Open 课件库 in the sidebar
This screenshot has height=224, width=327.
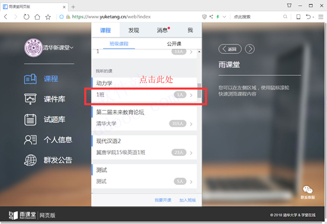(44, 99)
